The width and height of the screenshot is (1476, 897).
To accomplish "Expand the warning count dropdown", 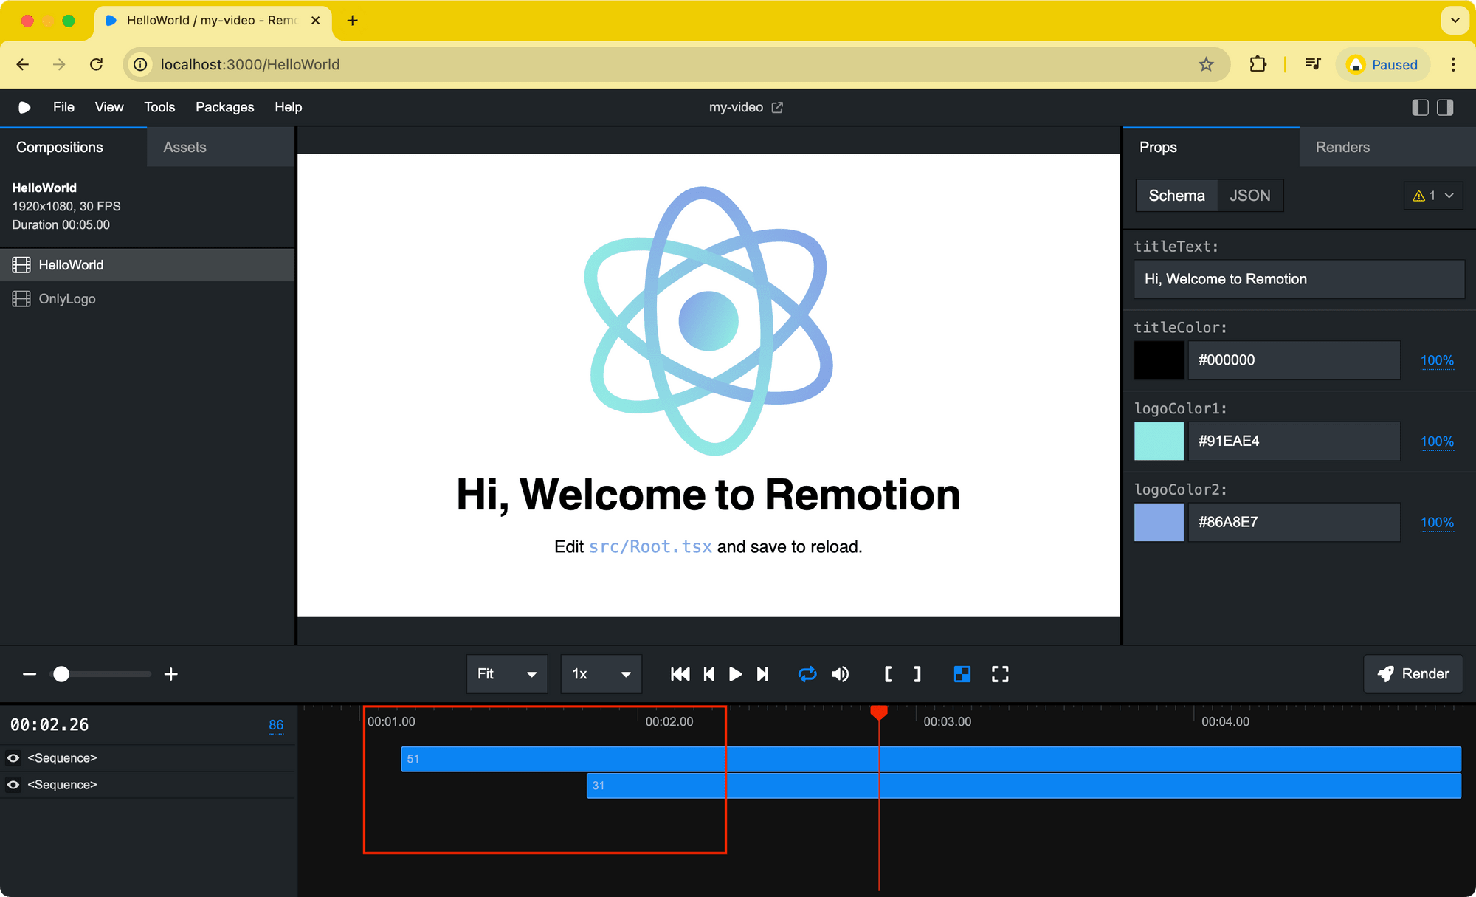I will (x=1433, y=196).
